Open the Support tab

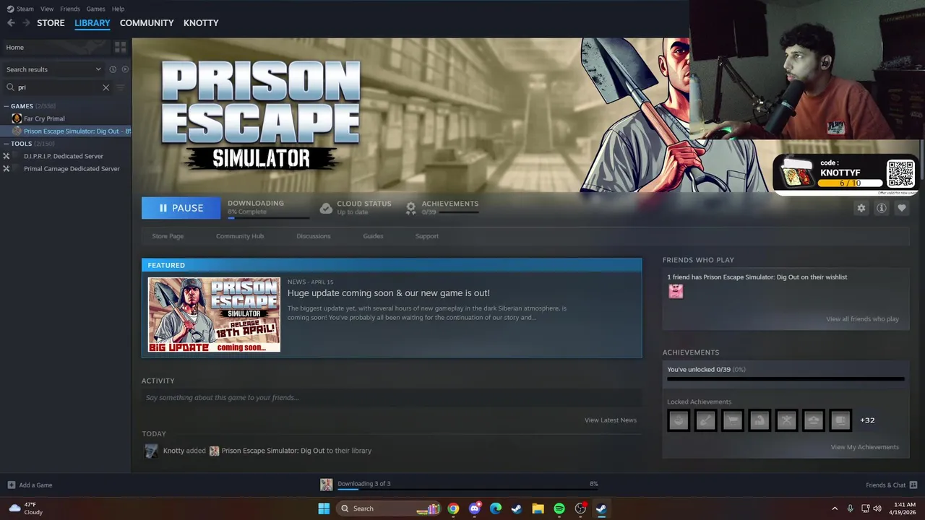[x=427, y=236]
